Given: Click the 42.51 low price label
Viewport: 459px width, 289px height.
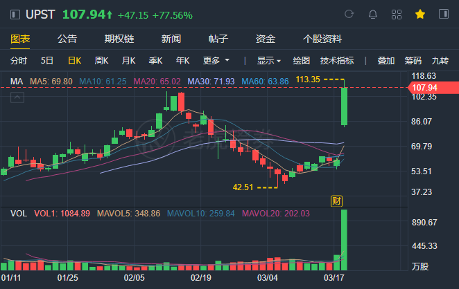Looking at the screenshot, I should pos(243,187).
